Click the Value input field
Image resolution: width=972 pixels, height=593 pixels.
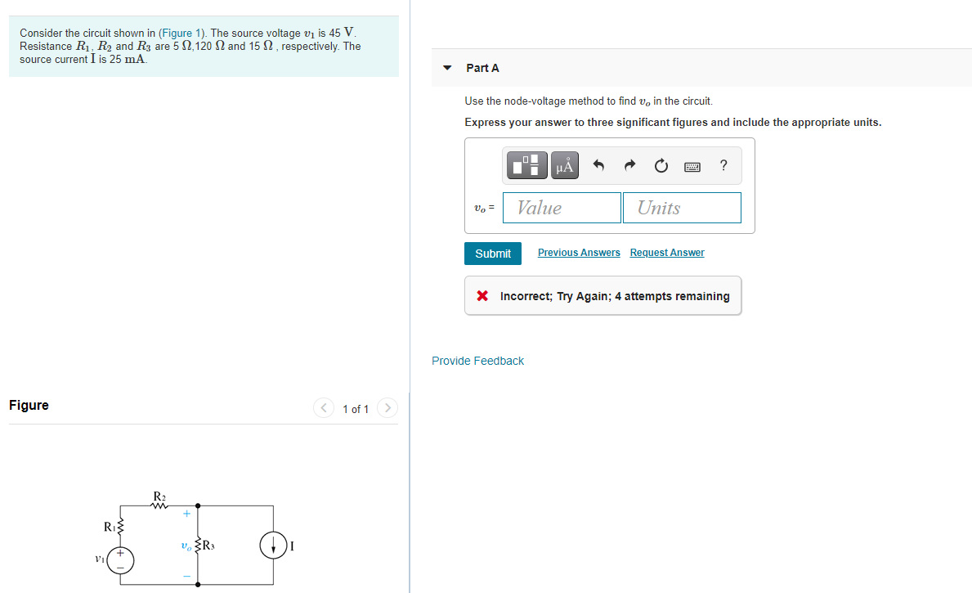(x=562, y=207)
